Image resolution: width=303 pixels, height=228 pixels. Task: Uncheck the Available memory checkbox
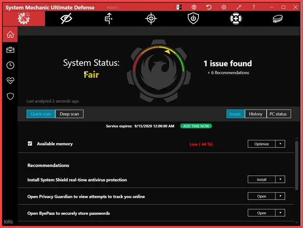(x=30, y=143)
